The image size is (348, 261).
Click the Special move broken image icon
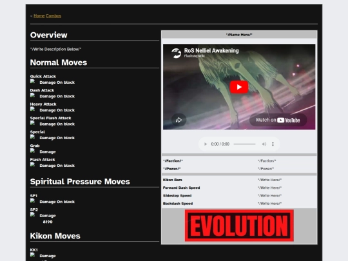pyautogui.click(x=33, y=137)
